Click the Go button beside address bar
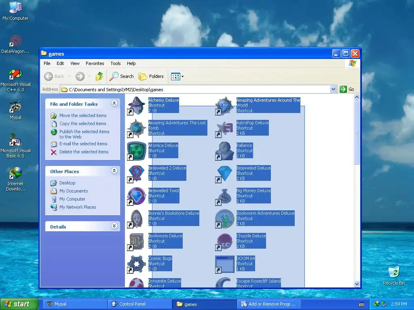This screenshot has width=414, height=310. point(347,89)
